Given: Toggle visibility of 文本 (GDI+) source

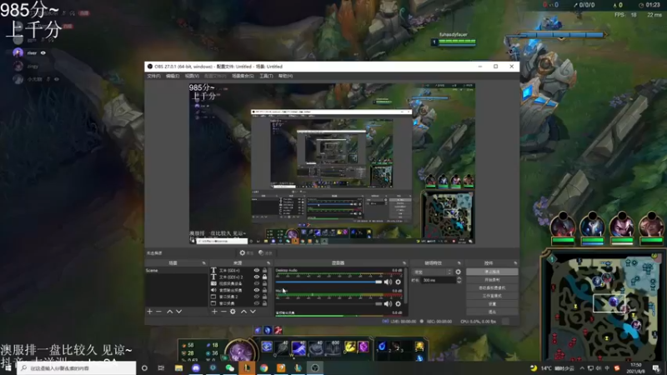Looking at the screenshot, I should pos(257,270).
